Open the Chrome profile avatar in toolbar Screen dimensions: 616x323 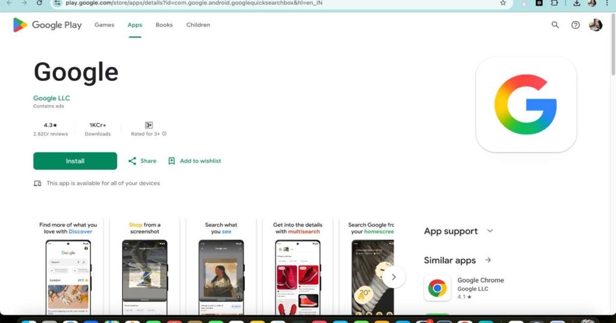point(592,3)
